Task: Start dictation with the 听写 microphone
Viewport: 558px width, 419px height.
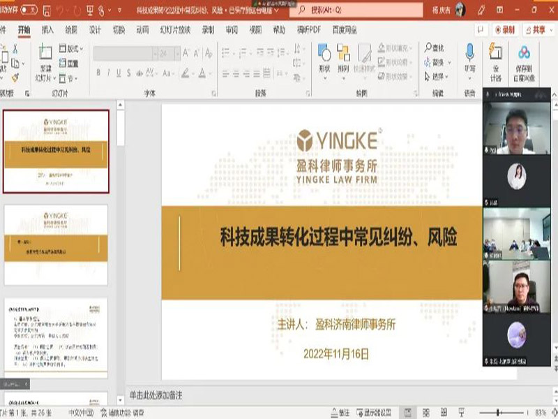Action: coord(469,61)
